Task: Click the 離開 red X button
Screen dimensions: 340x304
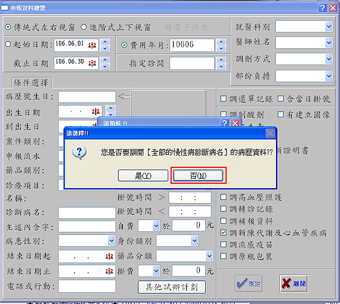Action: [x=294, y=282]
